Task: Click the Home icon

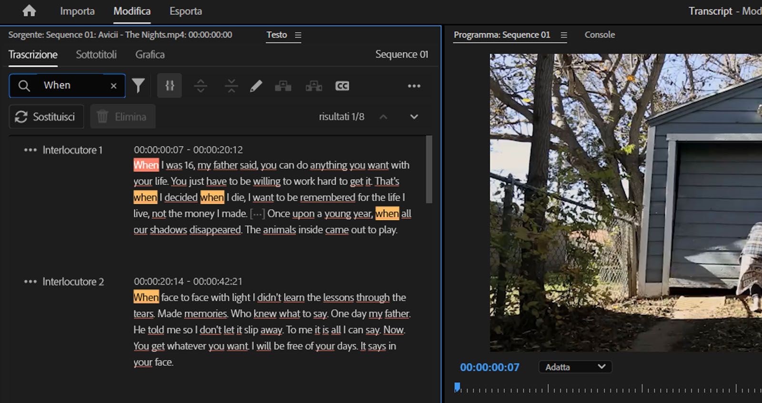Action: pos(29,11)
